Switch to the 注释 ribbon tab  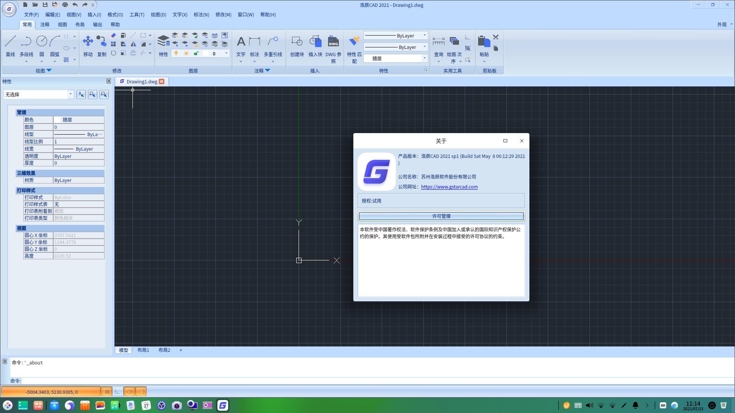point(45,24)
